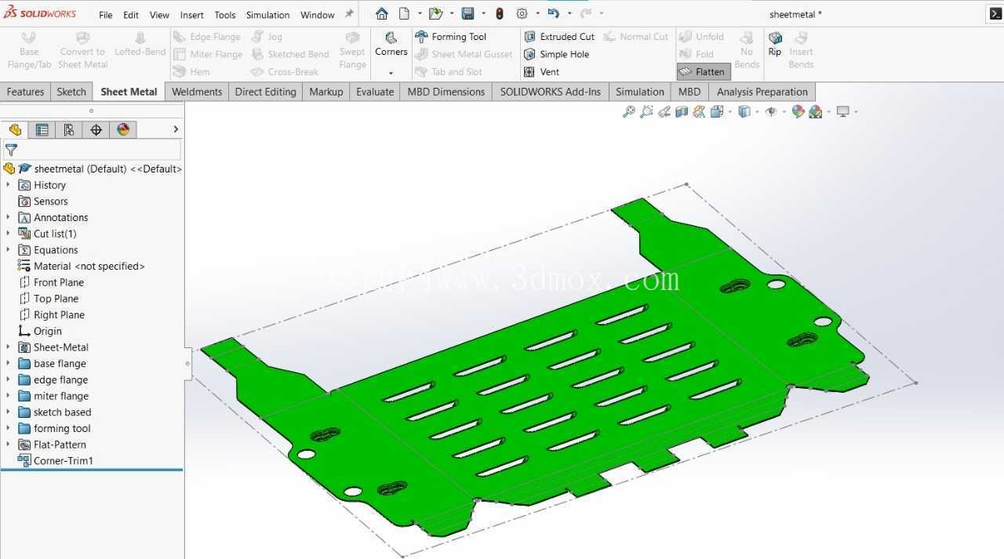Click Zoom to Area icon
Viewport: 1004px width, 559px height.
[x=646, y=112]
